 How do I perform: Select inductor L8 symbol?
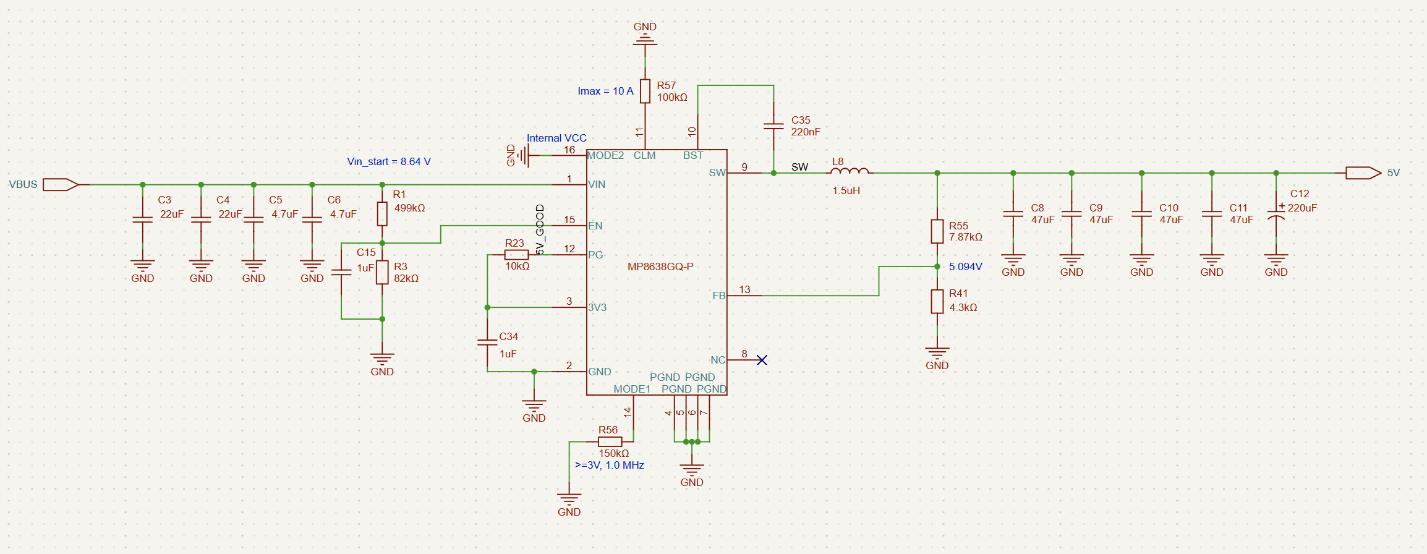850,172
